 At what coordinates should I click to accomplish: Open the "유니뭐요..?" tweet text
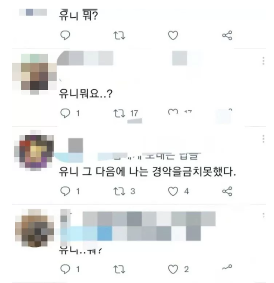tap(86, 94)
